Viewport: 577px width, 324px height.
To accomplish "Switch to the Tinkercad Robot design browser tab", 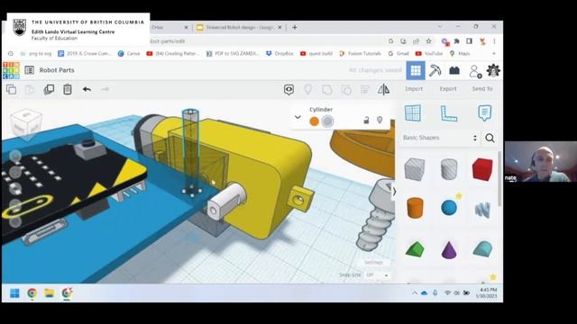I will point(238,27).
